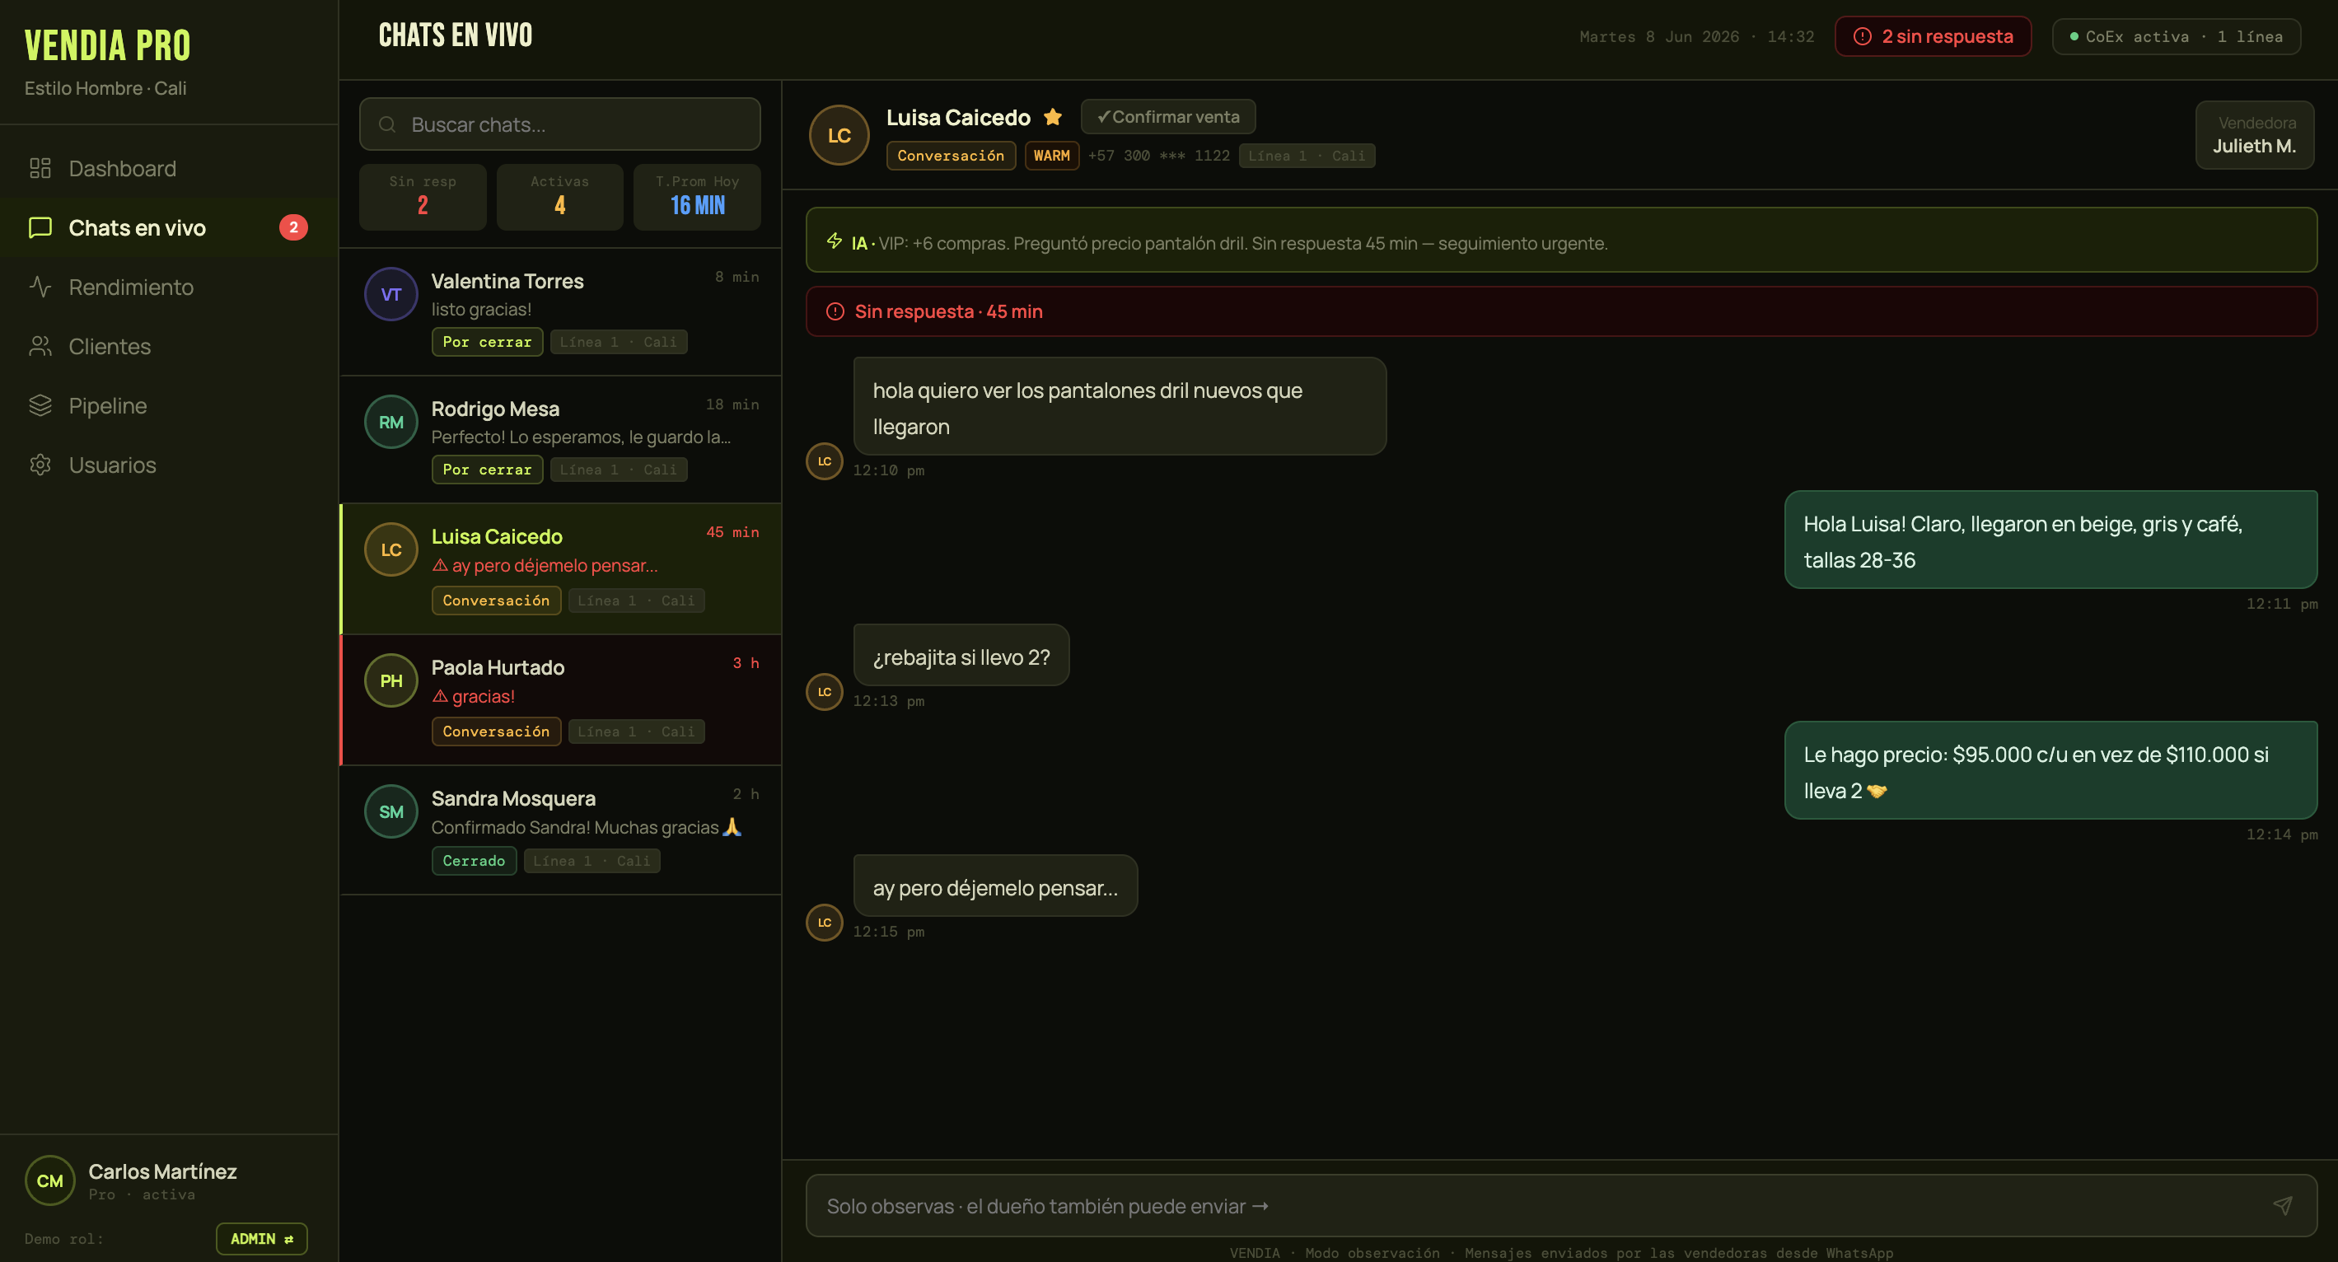This screenshot has height=1262, width=2338.
Task: Open the Pipeline layers icon
Action: click(x=40, y=405)
